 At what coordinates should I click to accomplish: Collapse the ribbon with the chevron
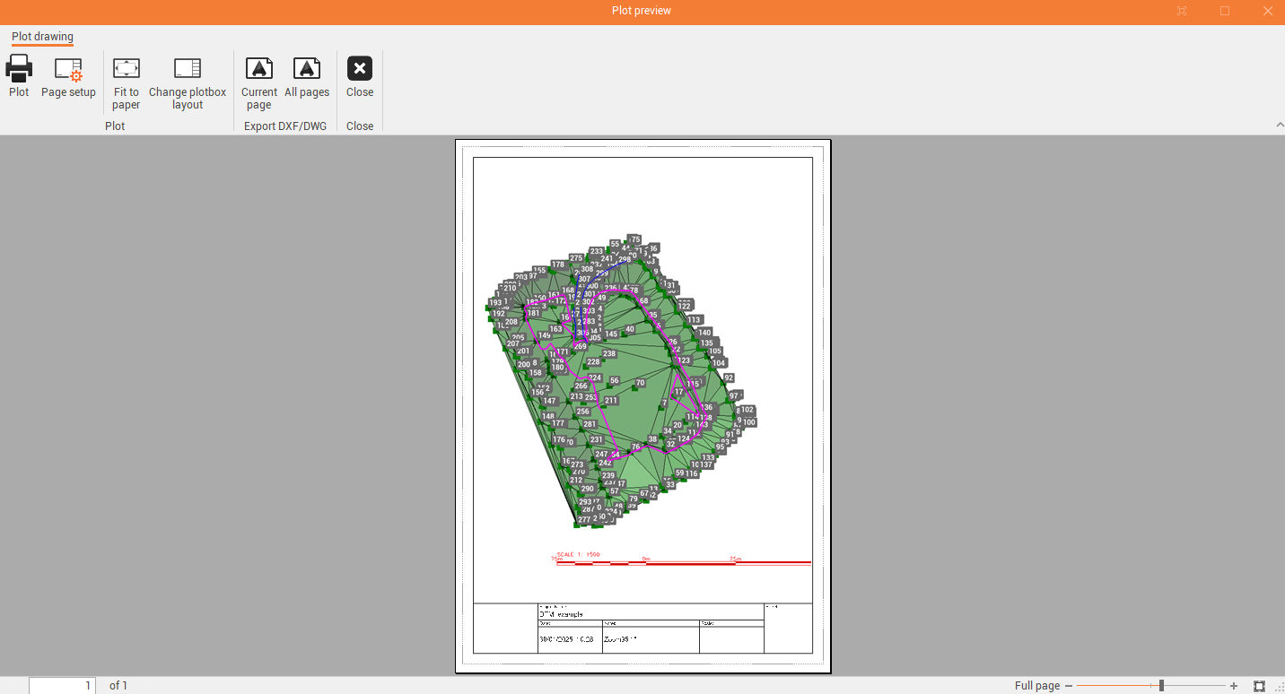(x=1280, y=125)
